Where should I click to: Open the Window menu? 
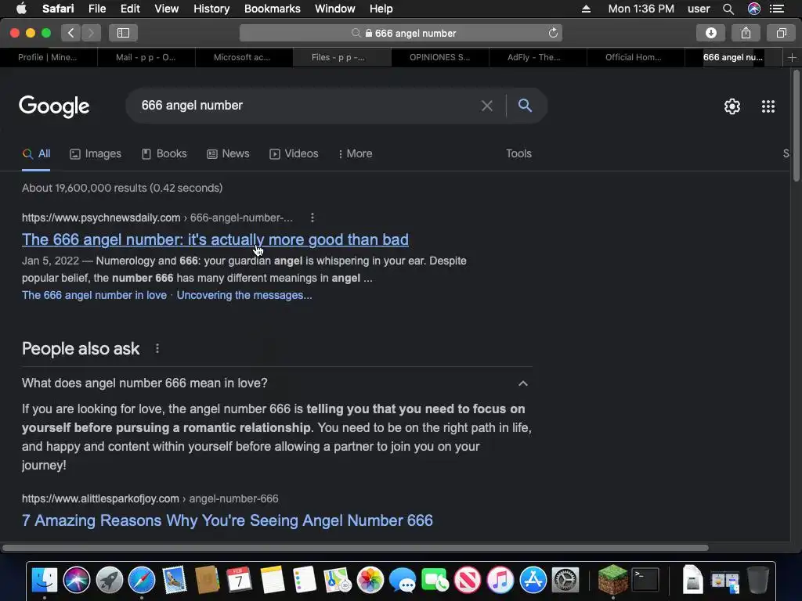tap(334, 9)
